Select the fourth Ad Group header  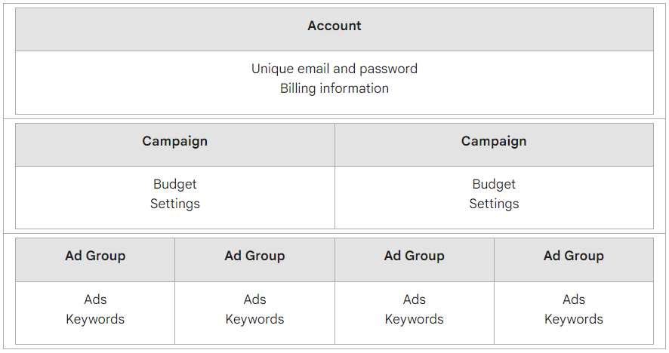tap(573, 256)
